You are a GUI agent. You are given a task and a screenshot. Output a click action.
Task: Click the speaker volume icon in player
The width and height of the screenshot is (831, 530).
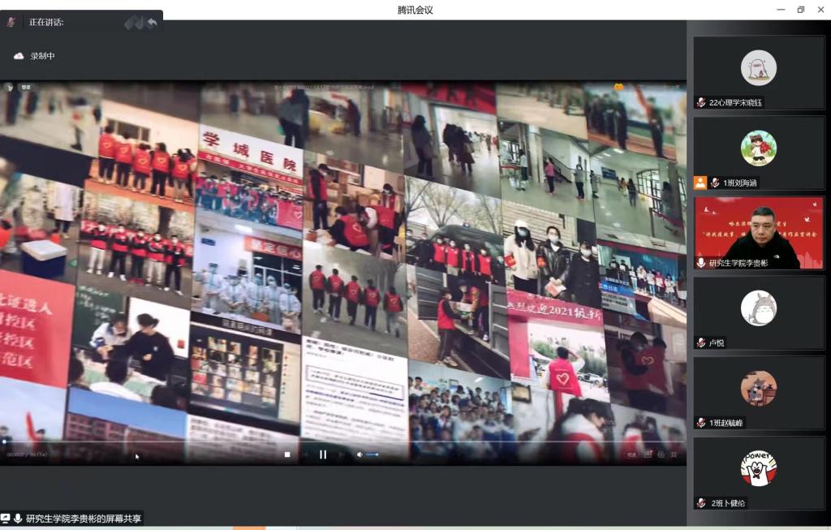click(x=360, y=455)
